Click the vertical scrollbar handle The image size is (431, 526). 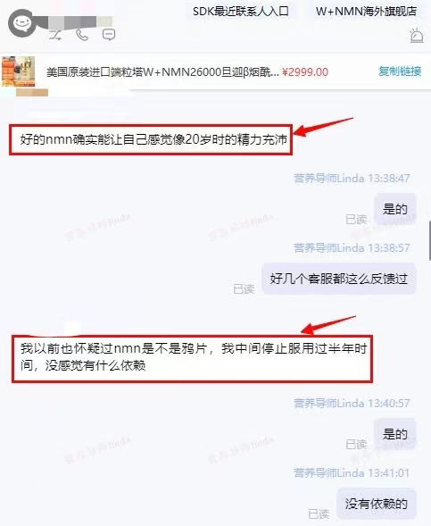pyautogui.click(x=429, y=240)
